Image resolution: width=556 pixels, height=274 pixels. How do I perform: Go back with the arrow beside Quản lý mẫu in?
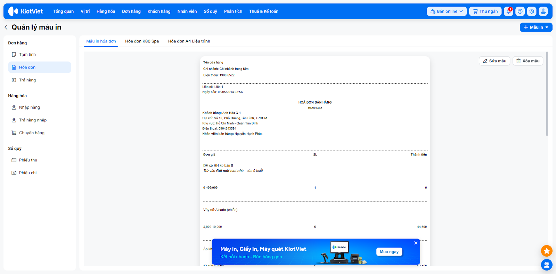6,27
